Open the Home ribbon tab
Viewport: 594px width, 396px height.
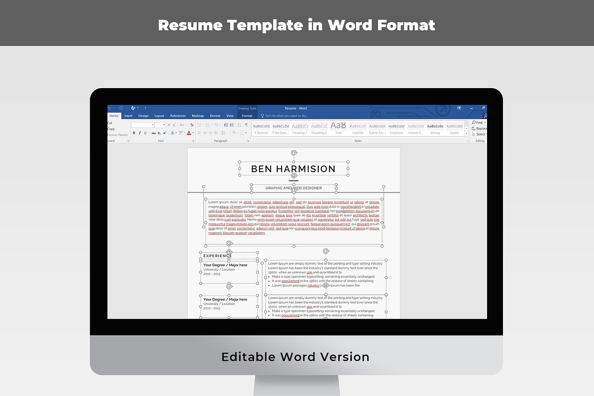pyautogui.click(x=114, y=116)
